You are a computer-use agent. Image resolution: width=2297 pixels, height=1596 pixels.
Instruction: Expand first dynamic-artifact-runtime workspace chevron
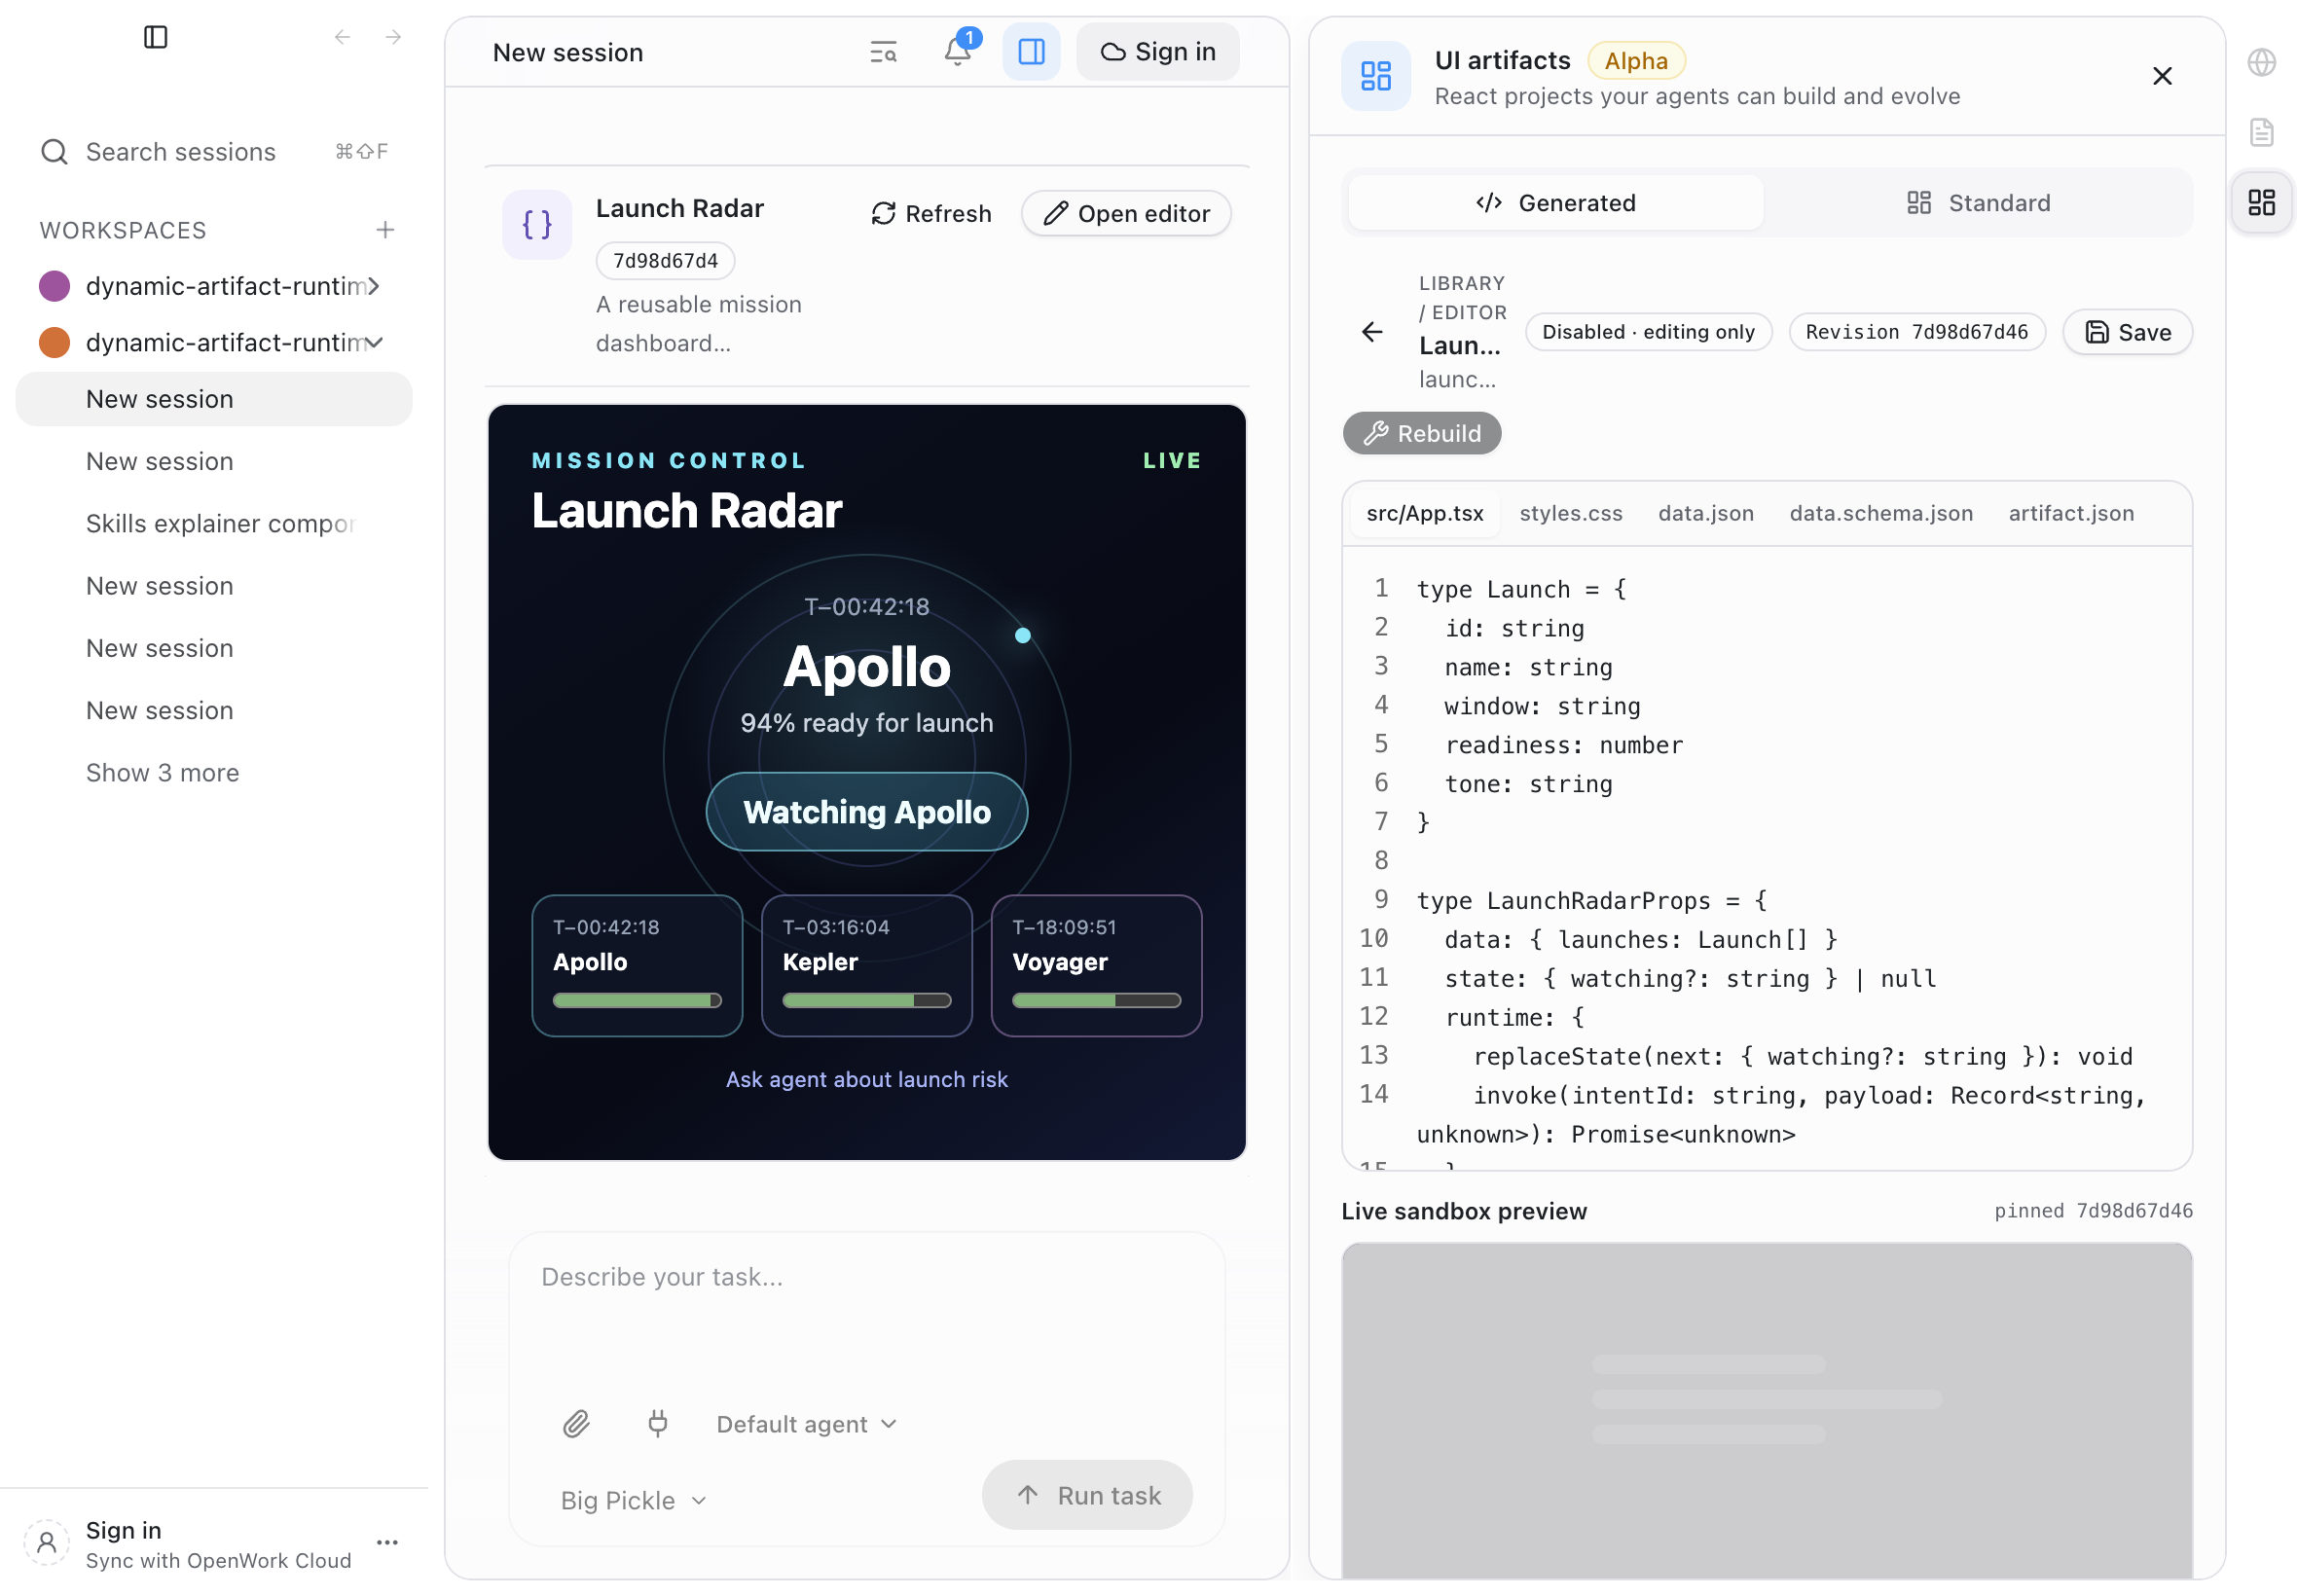click(373, 286)
